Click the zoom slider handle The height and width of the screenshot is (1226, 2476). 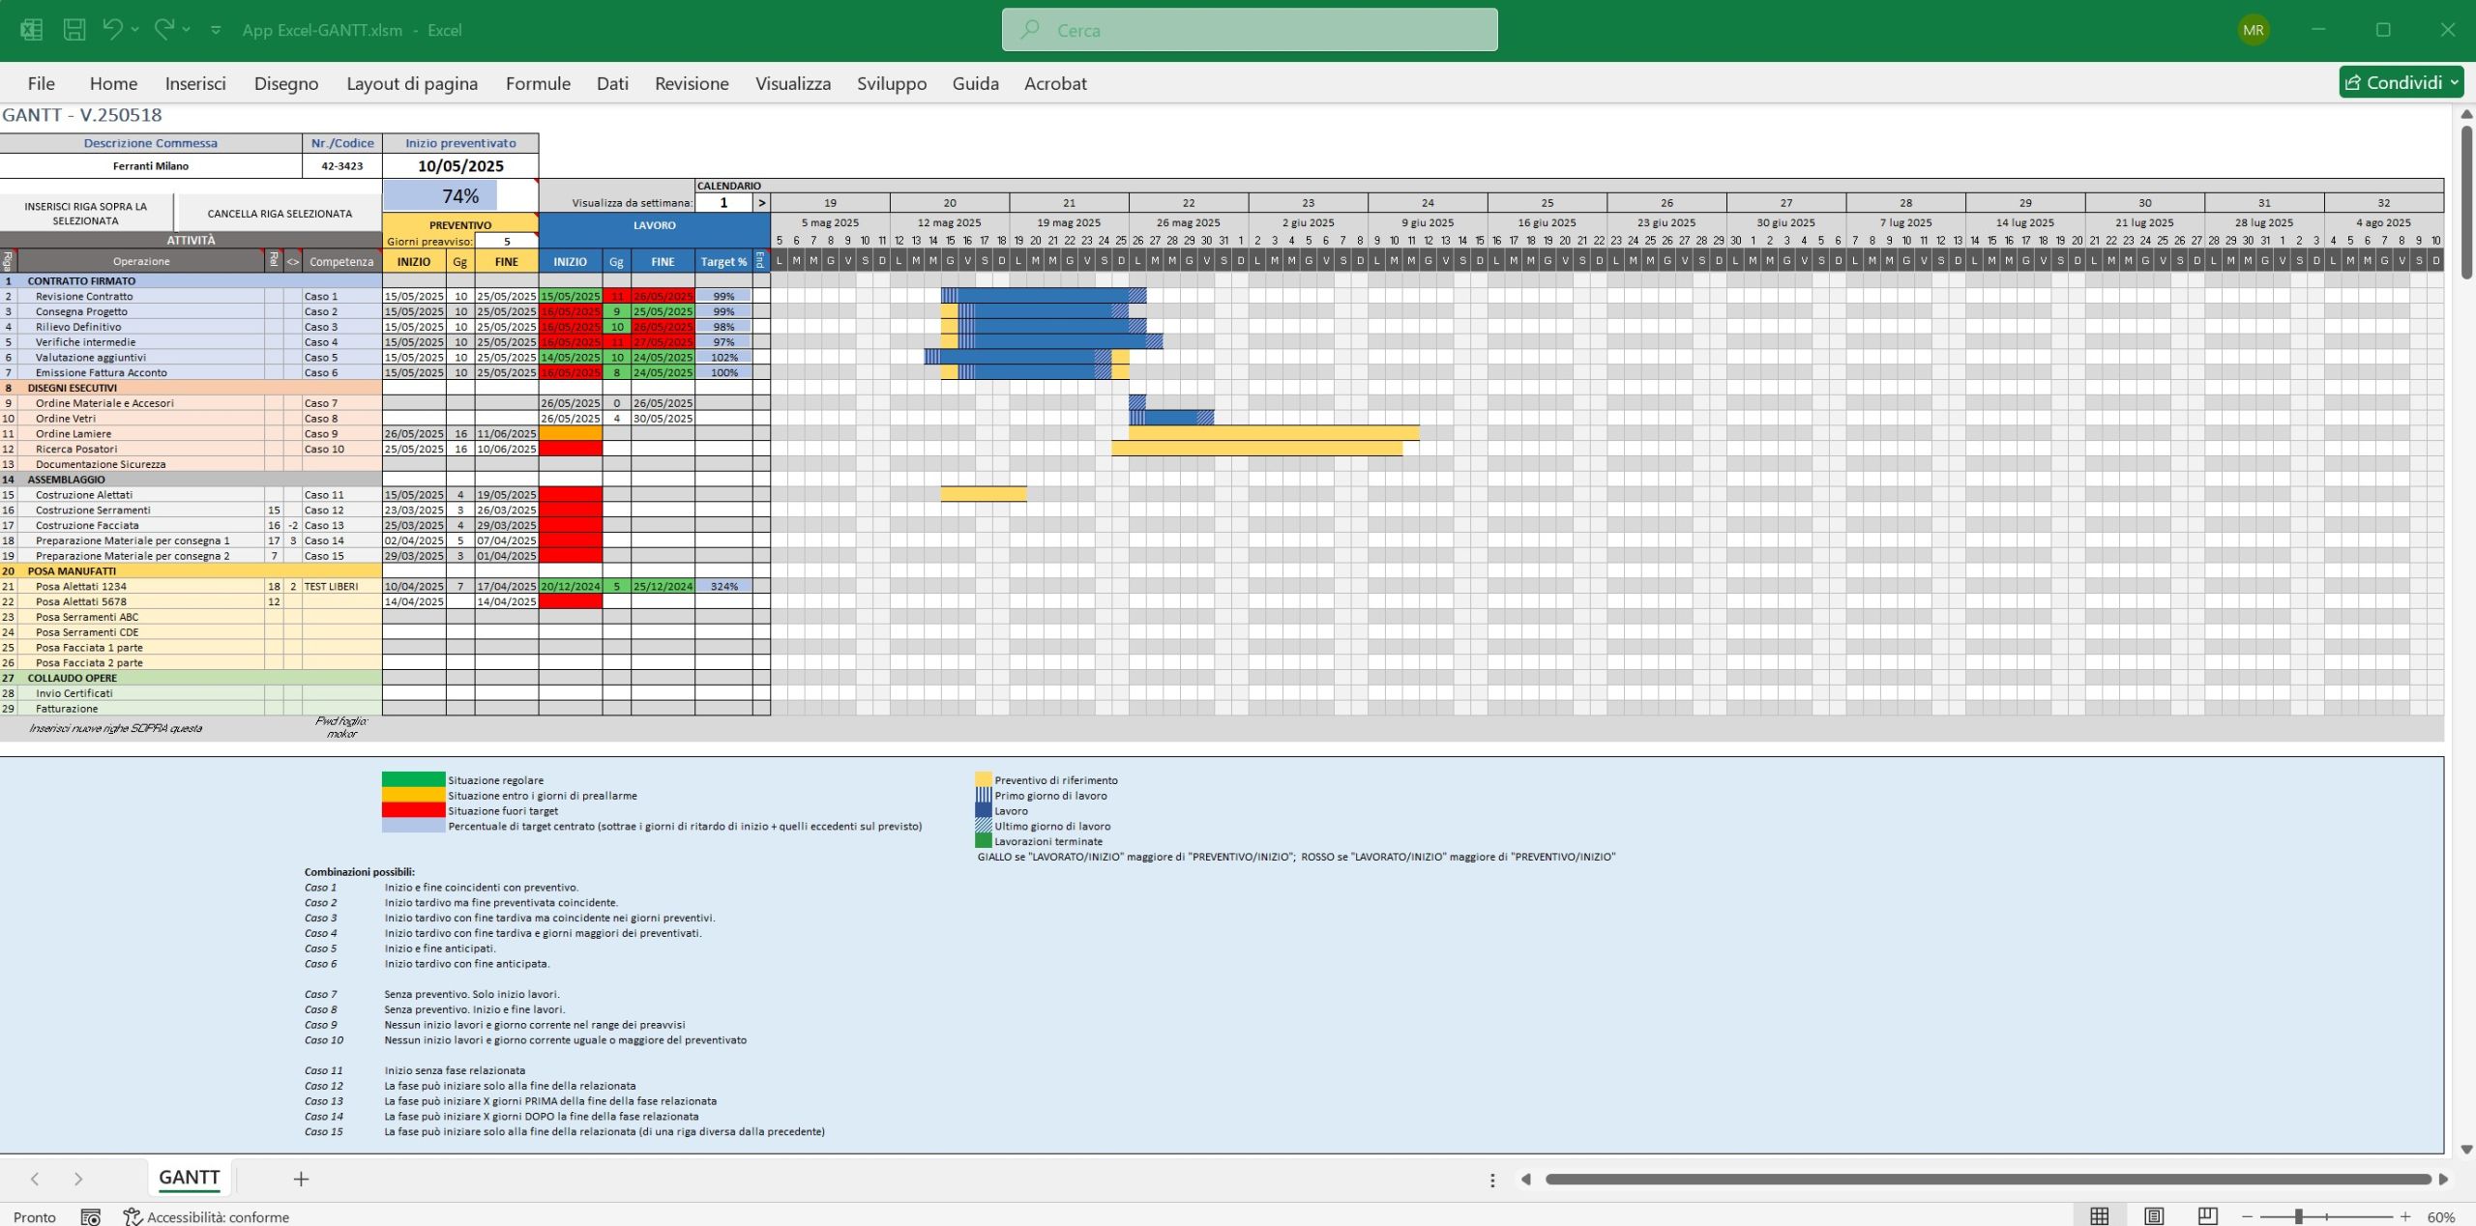click(x=2298, y=1217)
